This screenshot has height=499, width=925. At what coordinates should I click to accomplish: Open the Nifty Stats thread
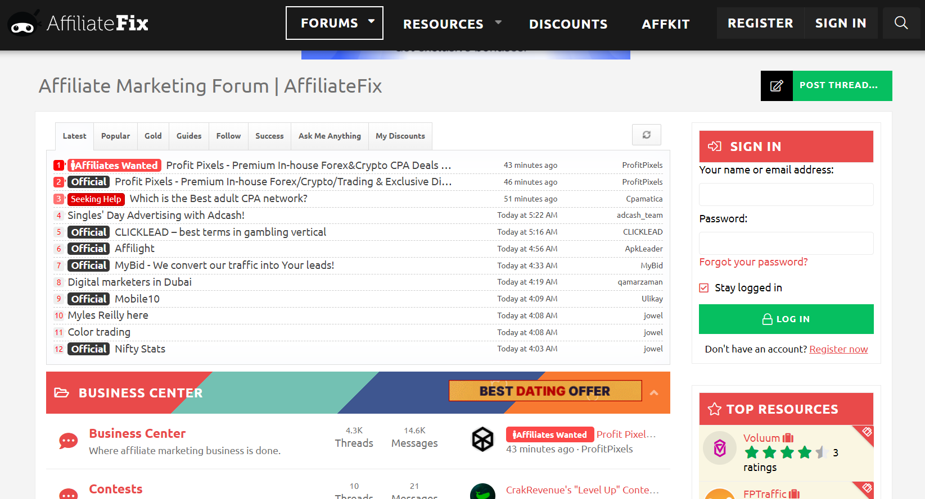tap(140, 349)
